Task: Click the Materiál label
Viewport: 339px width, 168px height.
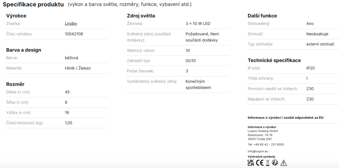Action: coord(14,68)
